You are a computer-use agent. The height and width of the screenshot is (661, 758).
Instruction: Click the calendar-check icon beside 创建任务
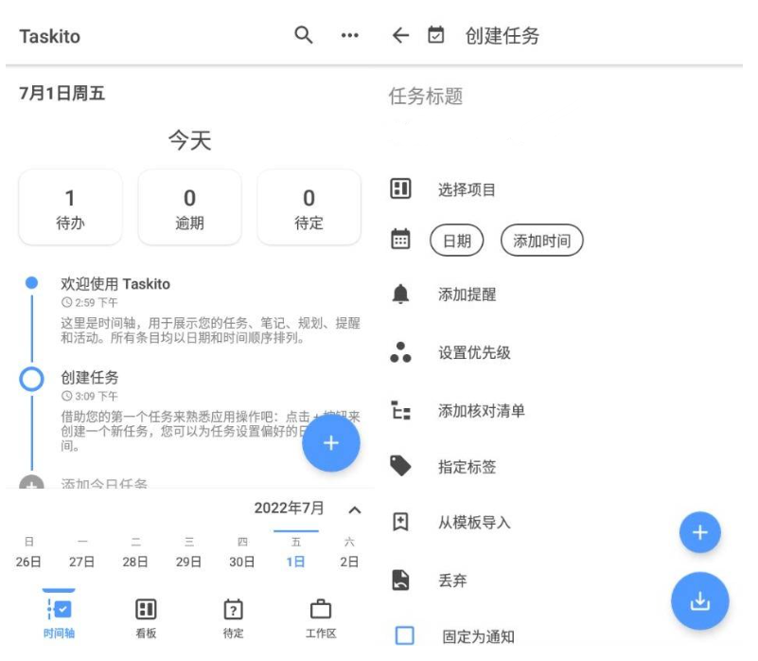435,35
